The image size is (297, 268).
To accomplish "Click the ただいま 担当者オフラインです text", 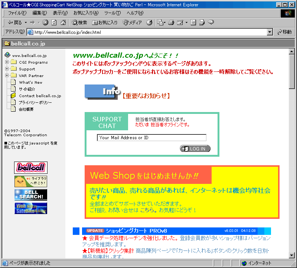I will [x=162, y=125].
